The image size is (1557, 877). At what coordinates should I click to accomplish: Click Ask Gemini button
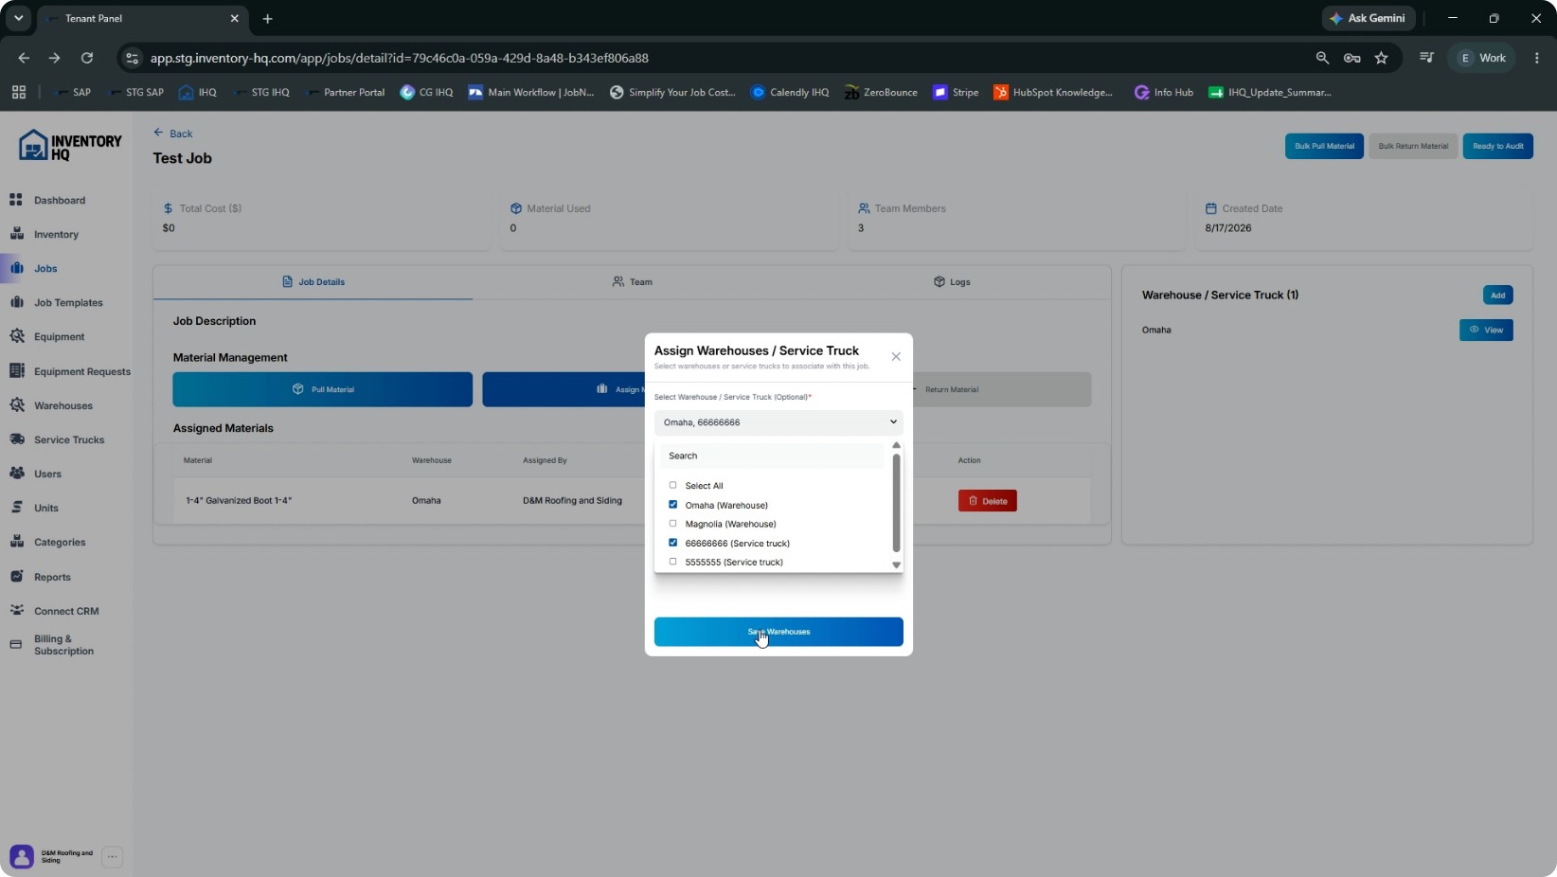pyautogui.click(x=1369, y=18)
